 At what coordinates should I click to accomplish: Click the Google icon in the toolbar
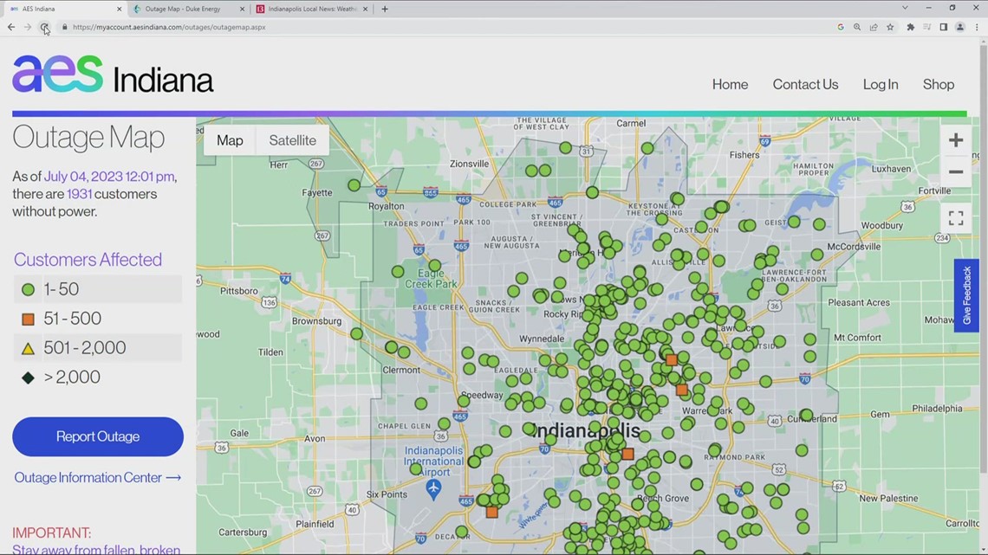pos(840,27)
